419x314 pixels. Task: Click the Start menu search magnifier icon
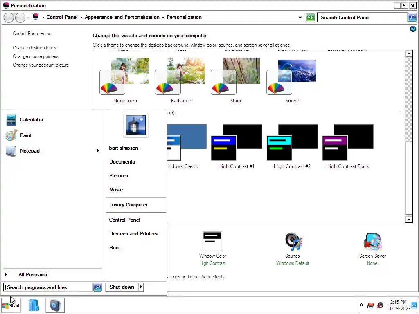coord(97,287)
